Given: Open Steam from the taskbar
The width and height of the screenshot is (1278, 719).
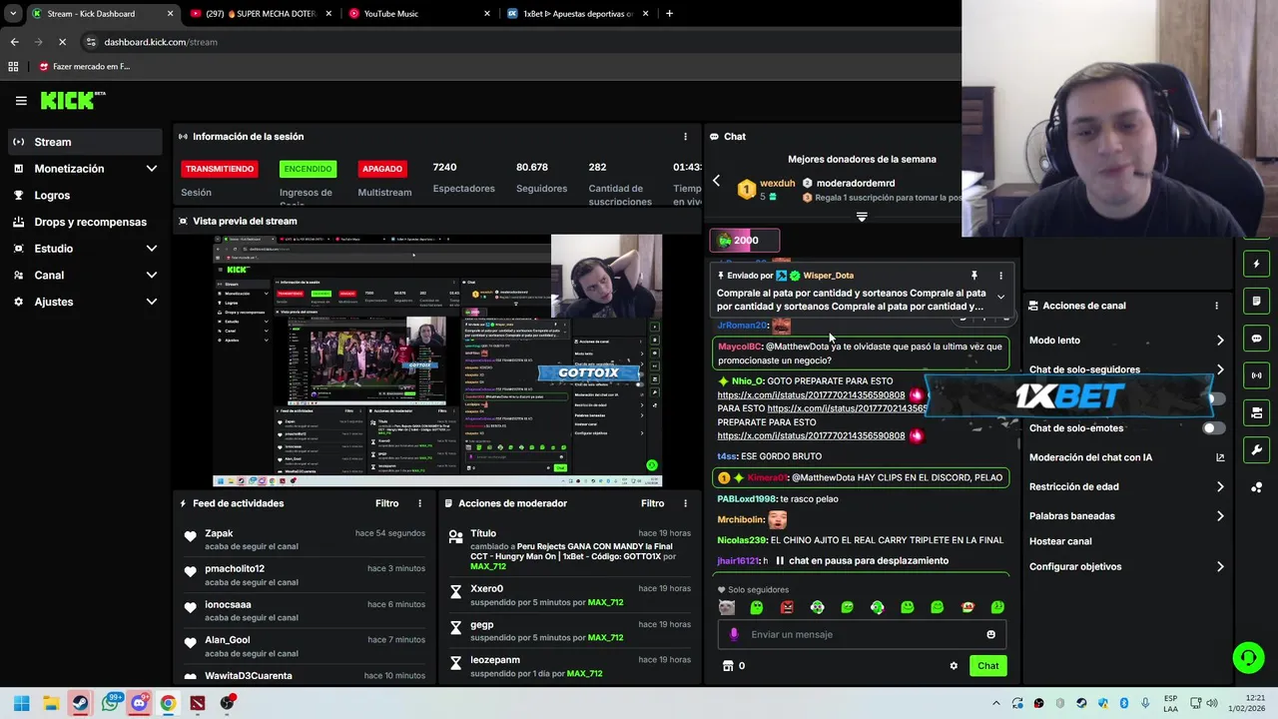Looking at the screenshot, I should (x=80, y=703).
